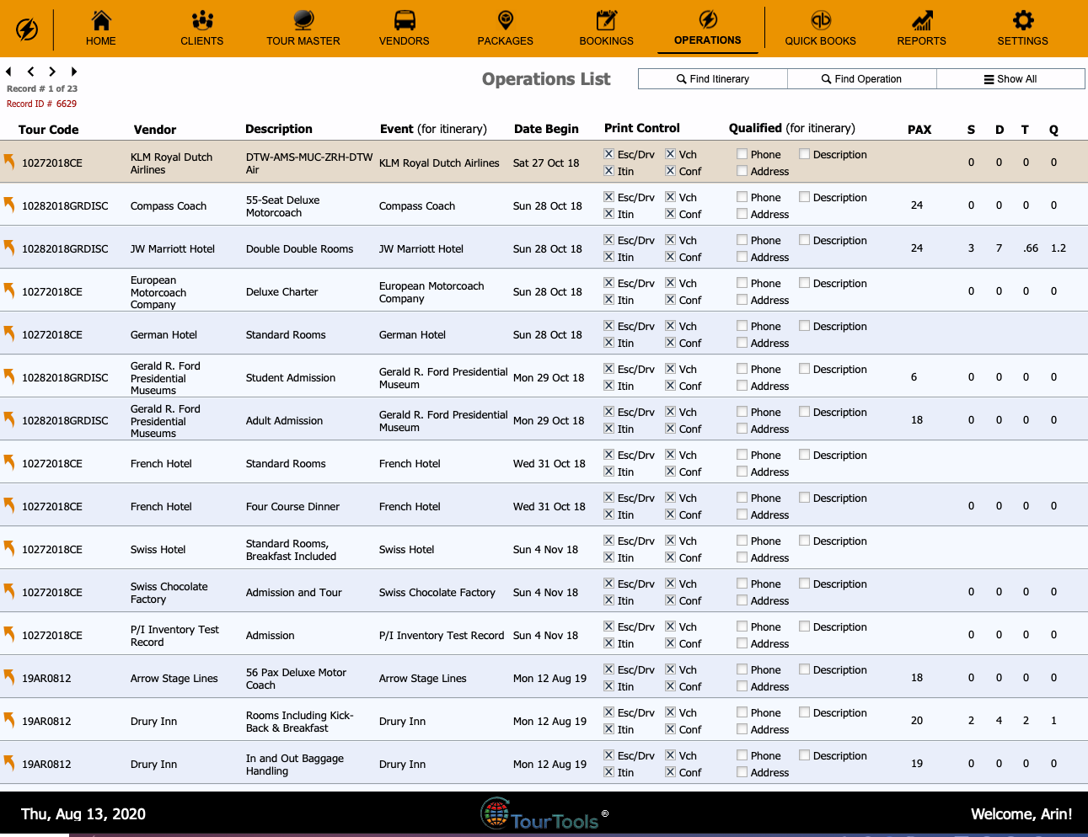The width and height of the screenshot is (1088, 837).
Task: Open JW Marriott Hotel row arrow icon
Action: click(9, 248)
